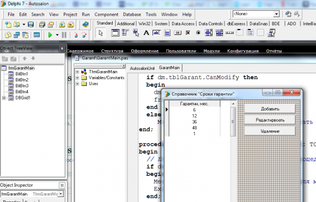Expand the TfrmGarantMain node in code explorer

[x=77, y=72]
